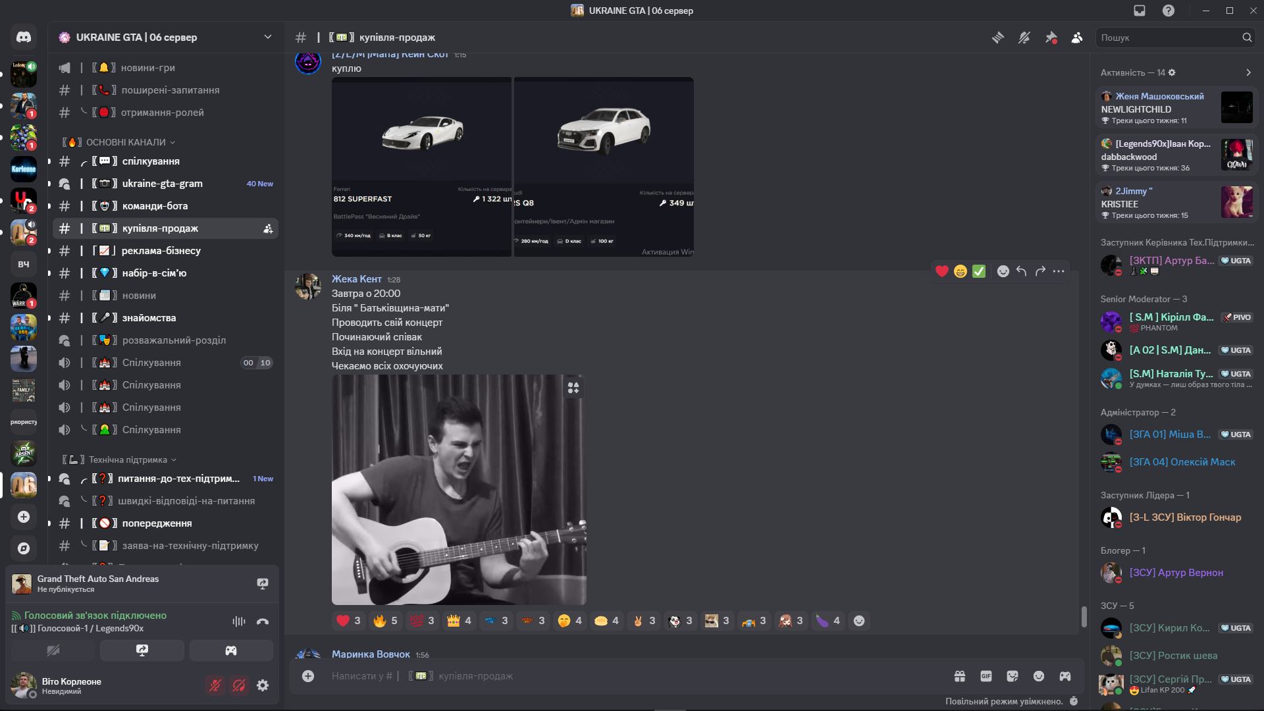Add a new reaction below the guitar GIF
The image size is (1264, 711).
tap(859, 621)
